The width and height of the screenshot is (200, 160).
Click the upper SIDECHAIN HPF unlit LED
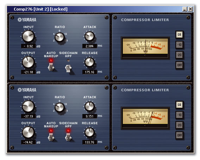tap(68, 60)
